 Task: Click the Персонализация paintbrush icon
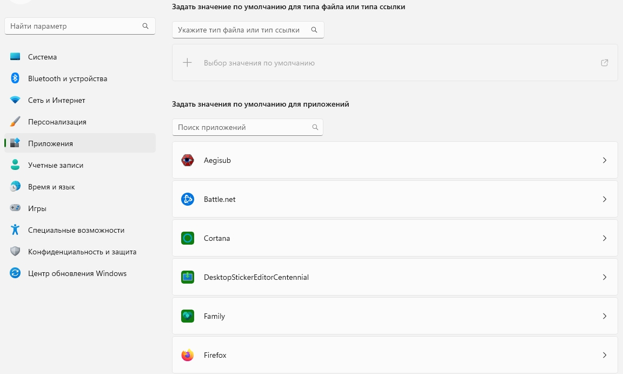pos(15,122)
